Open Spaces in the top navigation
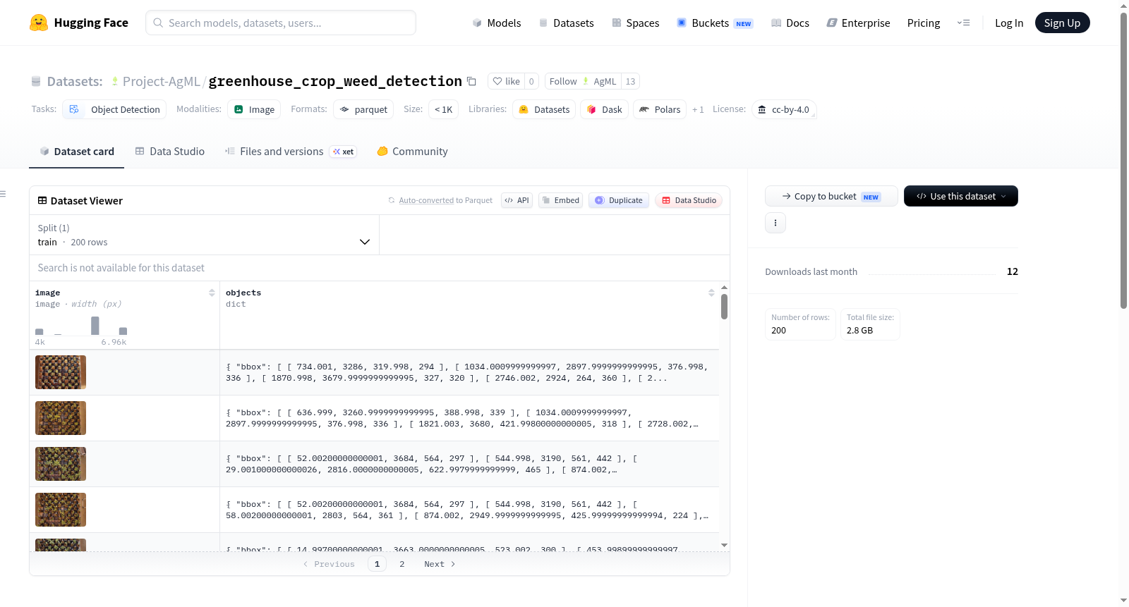 tap(636, 23)
